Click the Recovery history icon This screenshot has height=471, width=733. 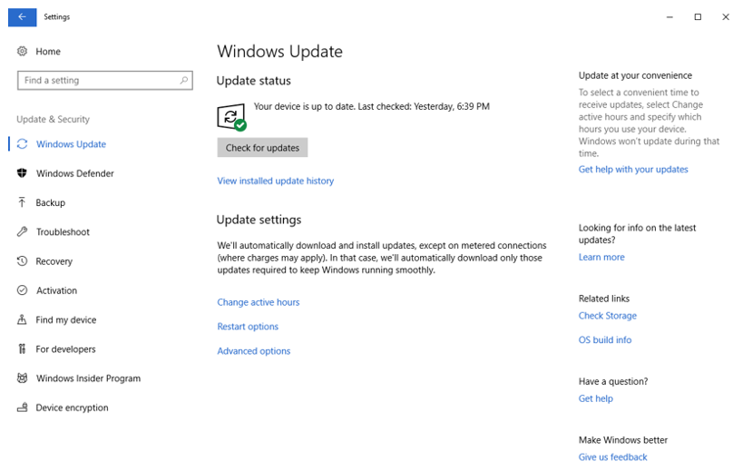tap(23, 261)
